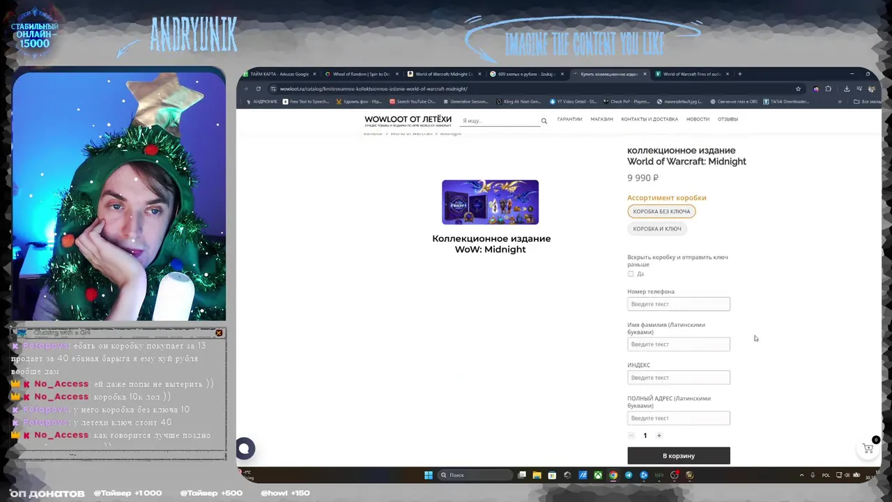The width and height of the screenshot is (892, 502).
Task: Close the 'Wheel of Random' browser tab
Action: coord(397,74)
